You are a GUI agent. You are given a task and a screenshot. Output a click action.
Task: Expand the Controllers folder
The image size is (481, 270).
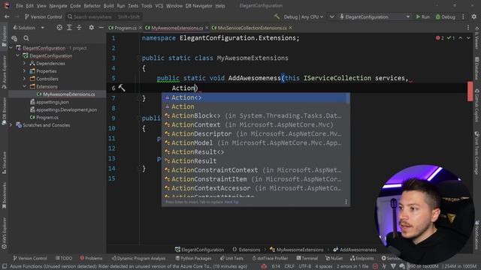click(x=25, y=79)
